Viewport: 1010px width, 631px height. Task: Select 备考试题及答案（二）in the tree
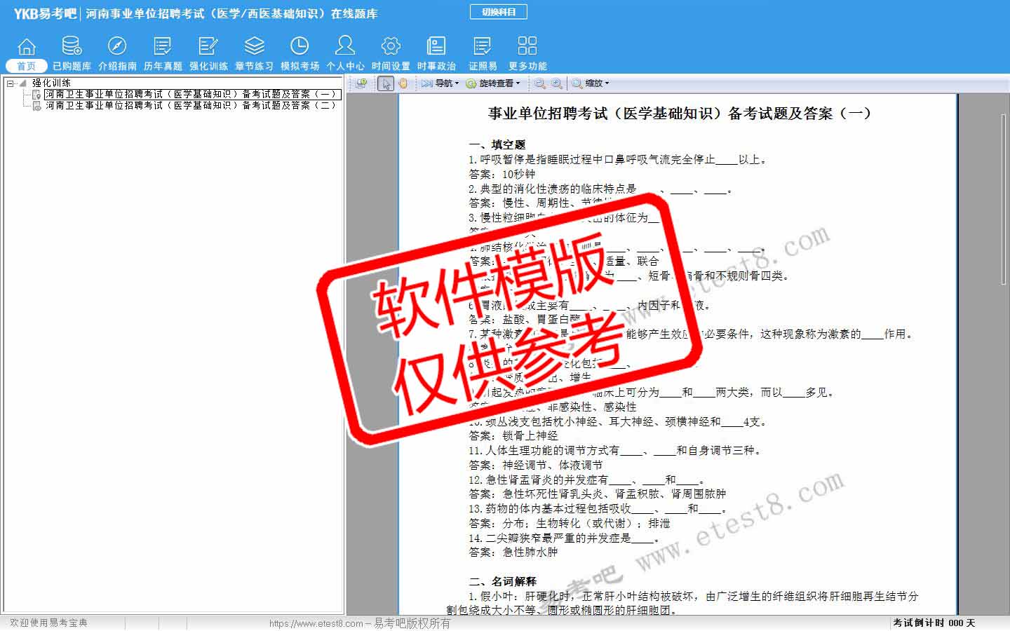pos(191,105)
